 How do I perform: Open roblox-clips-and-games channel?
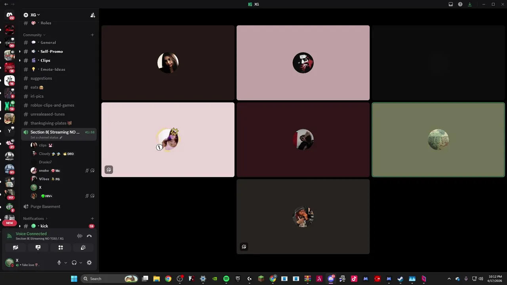(59, 105)
